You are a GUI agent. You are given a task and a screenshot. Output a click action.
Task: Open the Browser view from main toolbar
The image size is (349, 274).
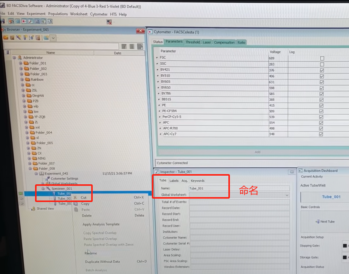pyautogui.click(x=11, y=21)
